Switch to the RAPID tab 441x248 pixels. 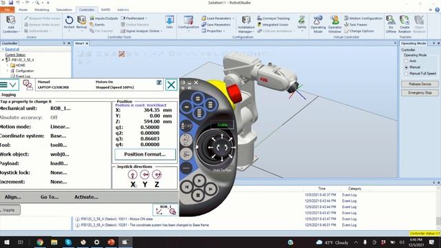coord(105,10)
